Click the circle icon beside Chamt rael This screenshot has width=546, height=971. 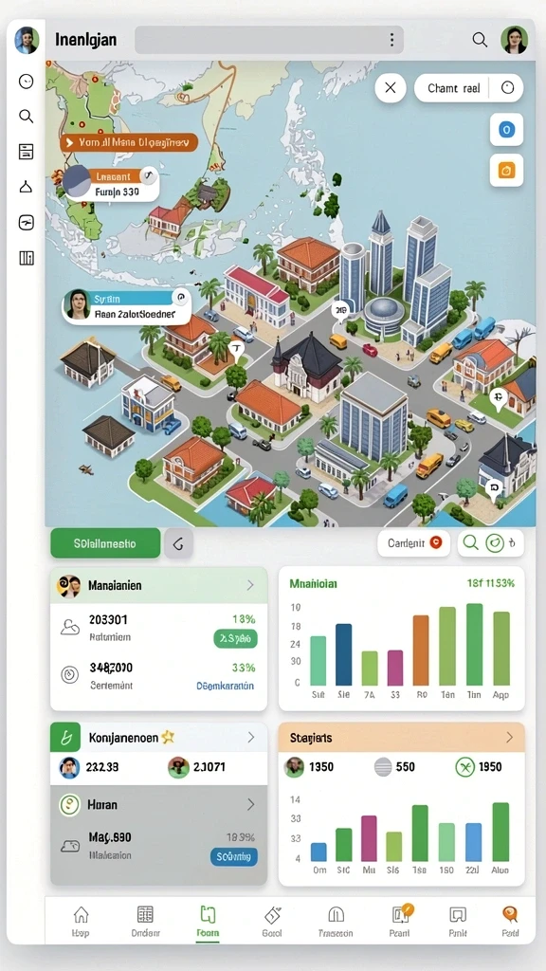click(508, 88)
